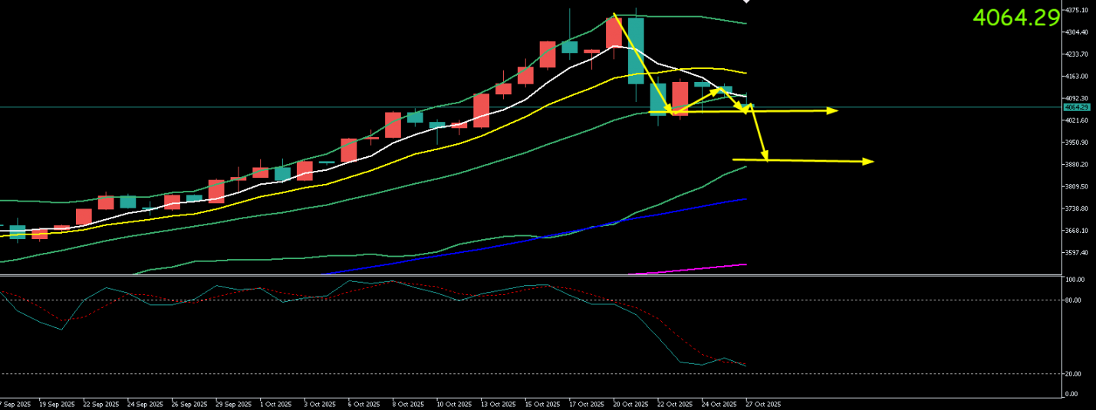
Task: Select the 100.00 level on oscillator scale
Action: 1075,280
